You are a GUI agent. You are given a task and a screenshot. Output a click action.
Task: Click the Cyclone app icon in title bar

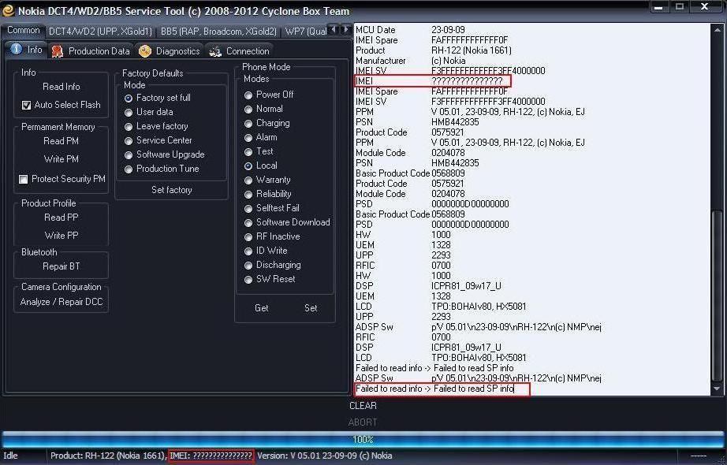(x=9, y=9)
